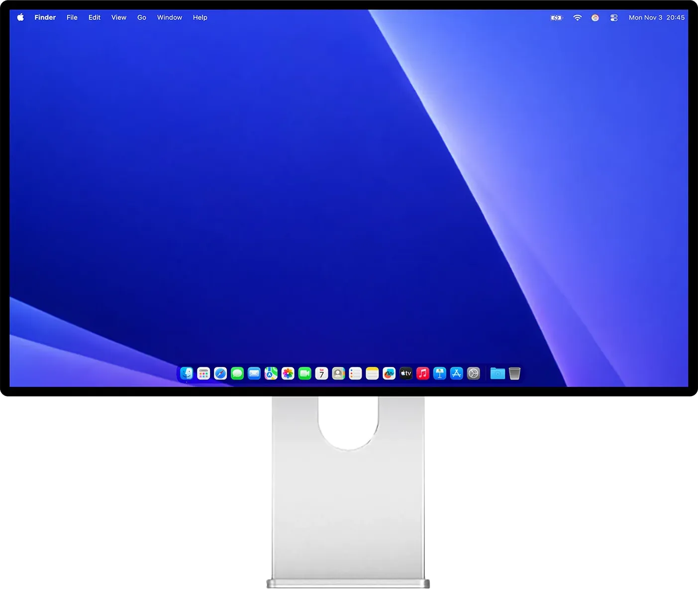Open the Notes app icon
The image size is (698, 589).
click(x=372, y=373)
